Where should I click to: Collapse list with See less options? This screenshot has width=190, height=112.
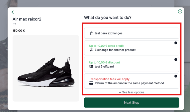[132, 92]
